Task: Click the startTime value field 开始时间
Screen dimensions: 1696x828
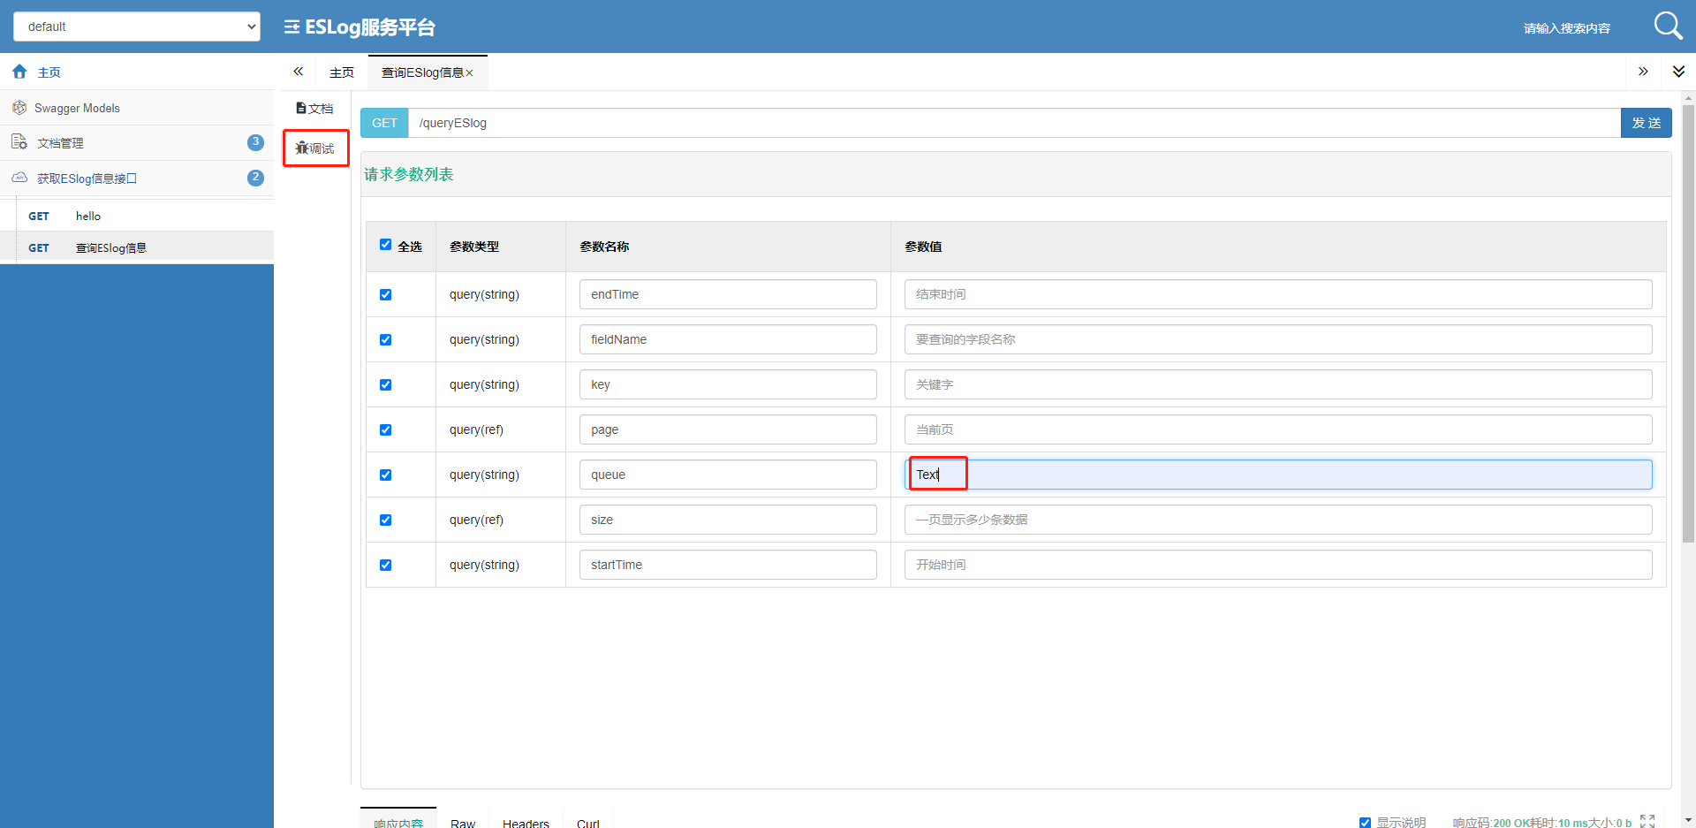Action: [x=1278, y=565]
